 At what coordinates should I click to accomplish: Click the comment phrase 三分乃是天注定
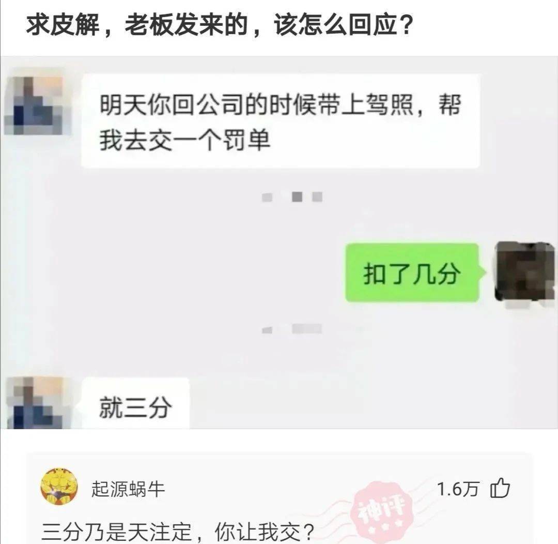click(x=117, y=532)
